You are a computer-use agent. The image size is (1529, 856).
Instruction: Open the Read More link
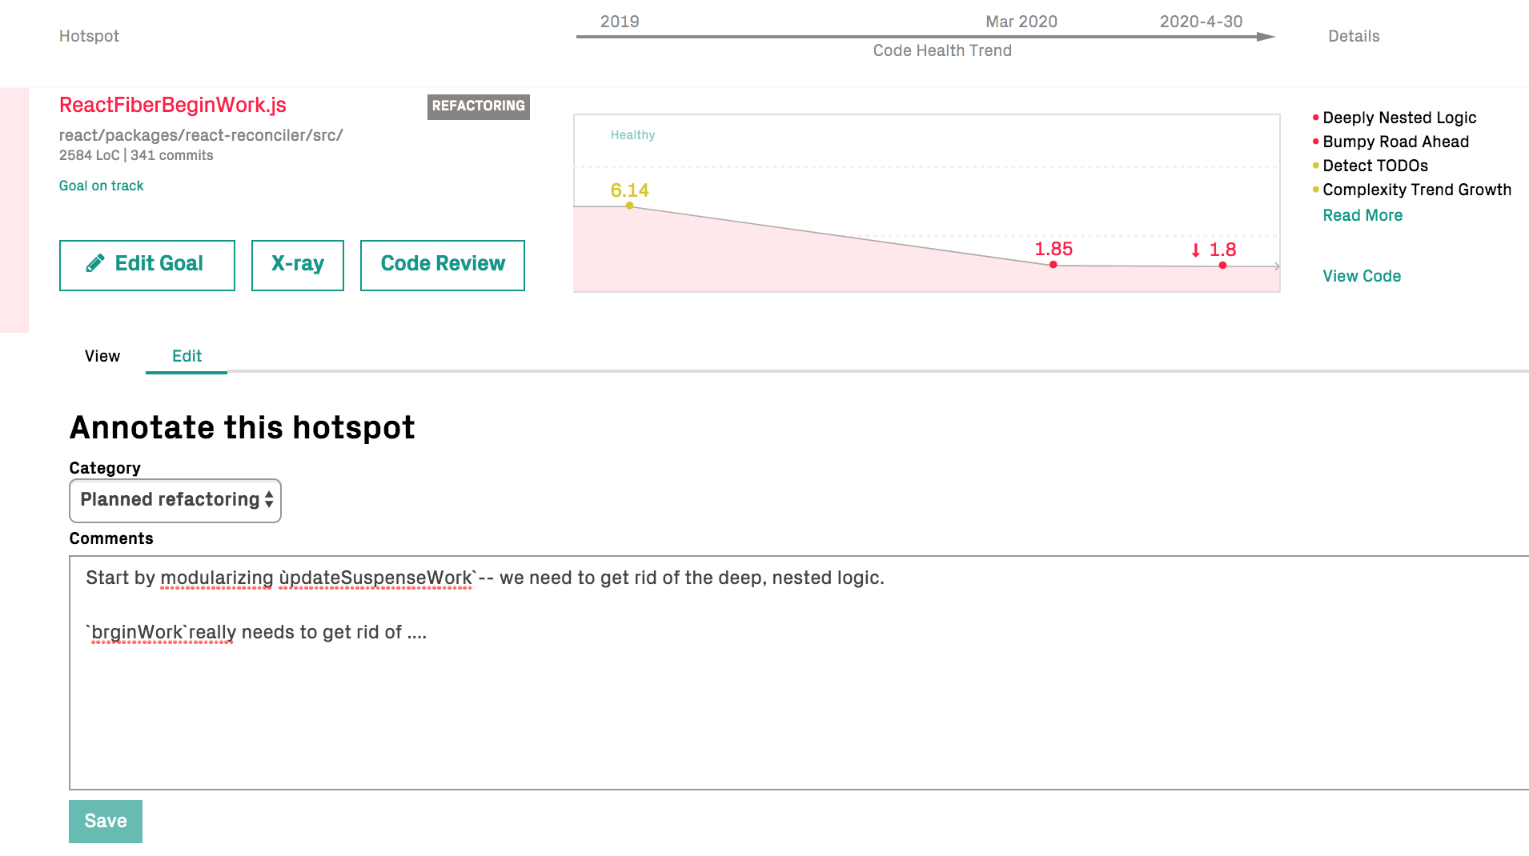point(1362,214)
